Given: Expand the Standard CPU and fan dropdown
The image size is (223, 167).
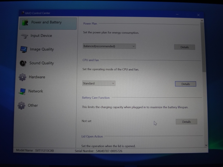Looking at the screenshot, I should tap(99, 83).
